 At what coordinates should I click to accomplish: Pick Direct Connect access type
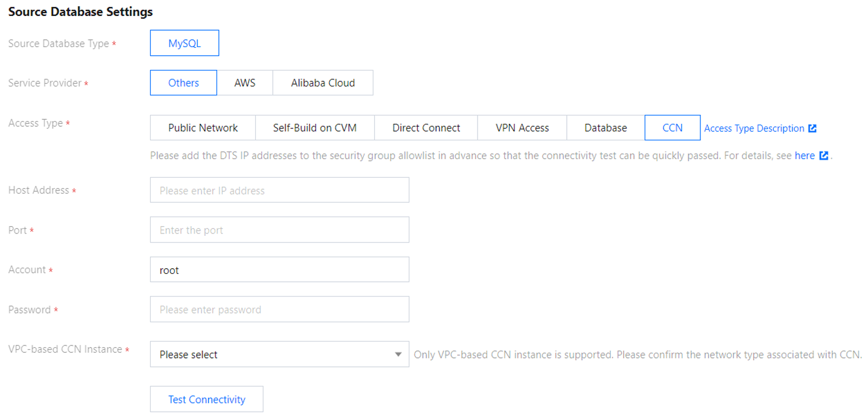click(426, 128)
